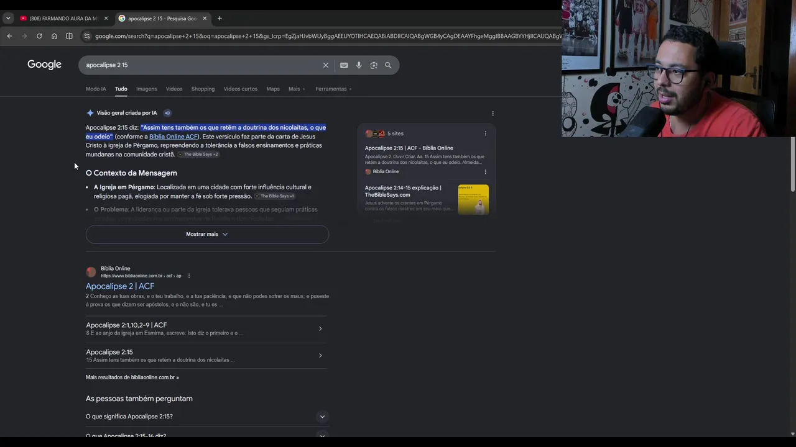Click the chevron on the Apocalipse 2:15 sitelink
796x447 pixels.
point(320,356)
